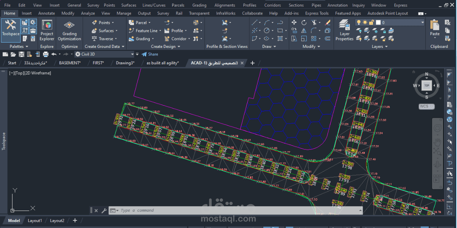Viewport: 457px width, 228px height.
Task: Switch to the Layout1 tab
Action: pyautogui.click(x=35, y=220)
